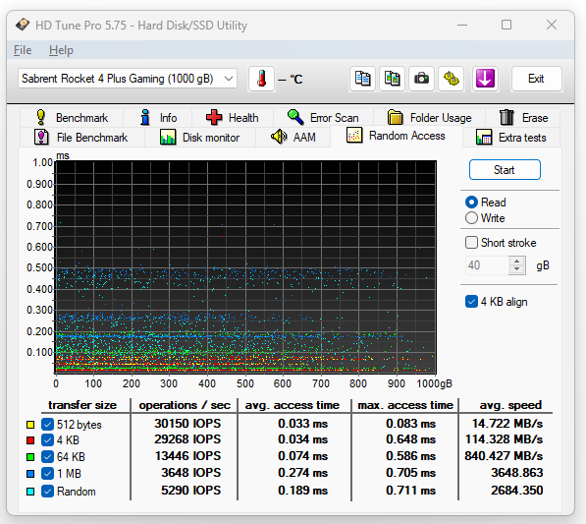Start the random access test

tap(505, 170)
